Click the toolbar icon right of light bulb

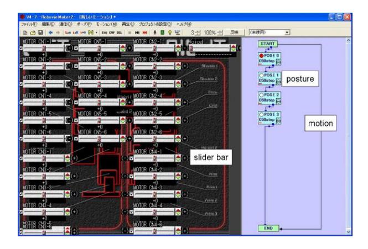(178, 33)
